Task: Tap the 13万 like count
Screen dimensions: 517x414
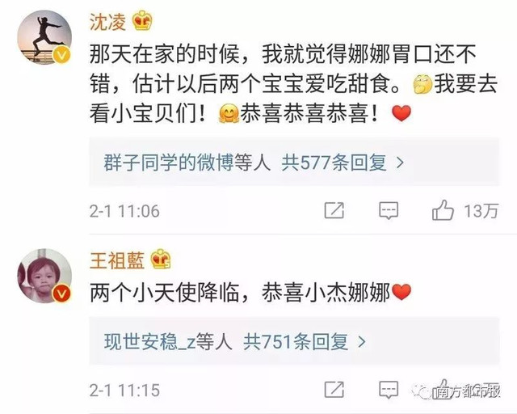Action: [x=481, y=210]
